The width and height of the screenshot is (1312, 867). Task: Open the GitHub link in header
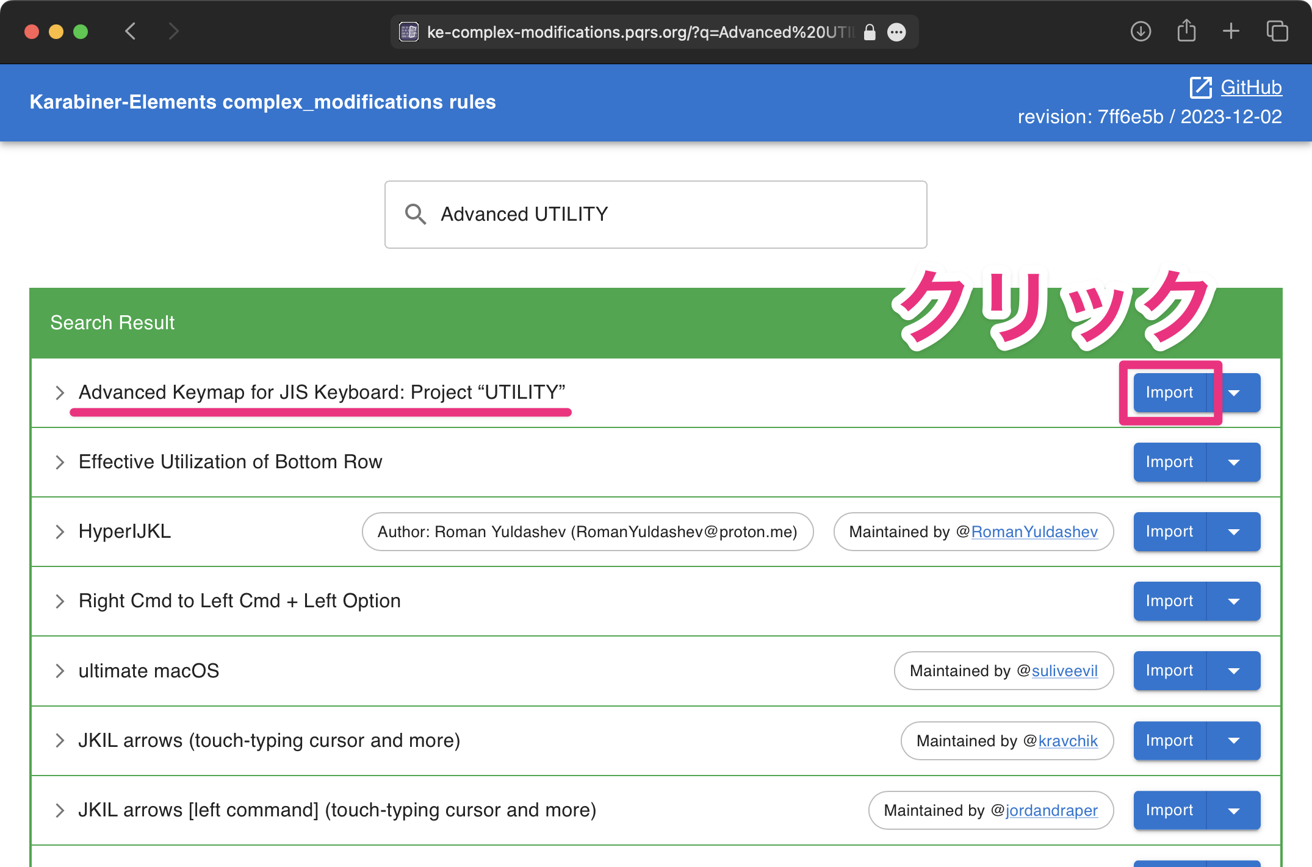[x=1250, y=87]
